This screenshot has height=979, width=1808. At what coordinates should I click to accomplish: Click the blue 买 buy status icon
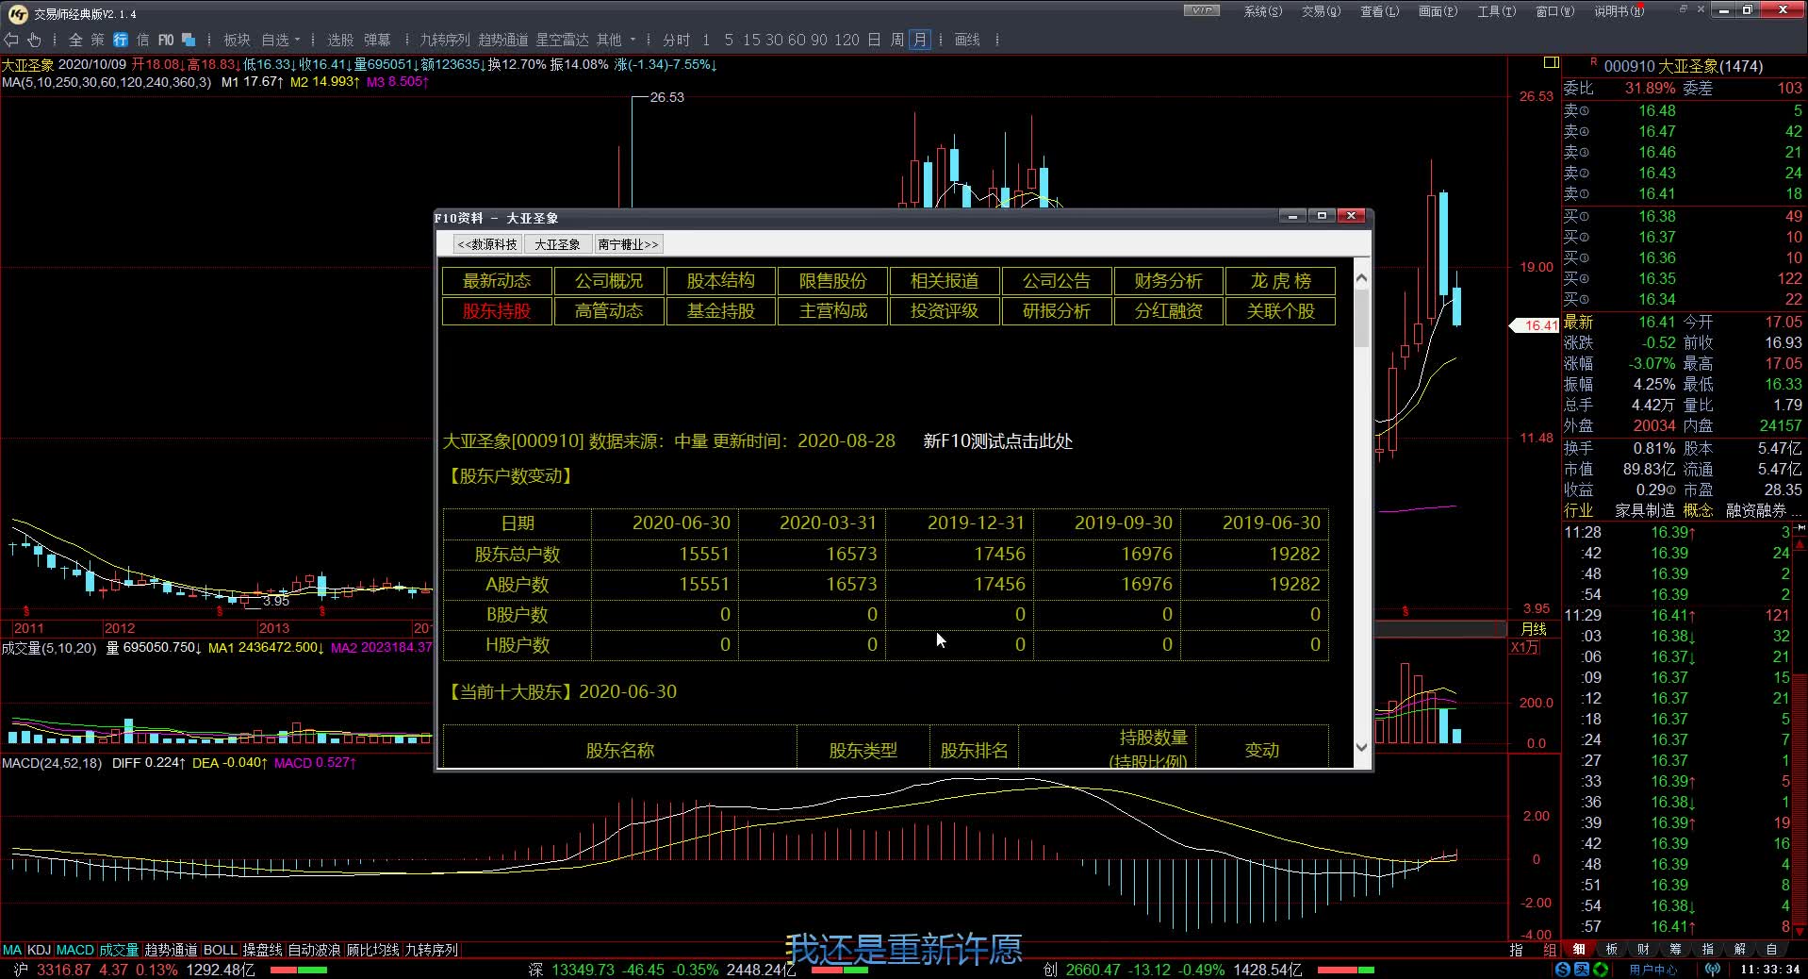tap(1582, 970)
